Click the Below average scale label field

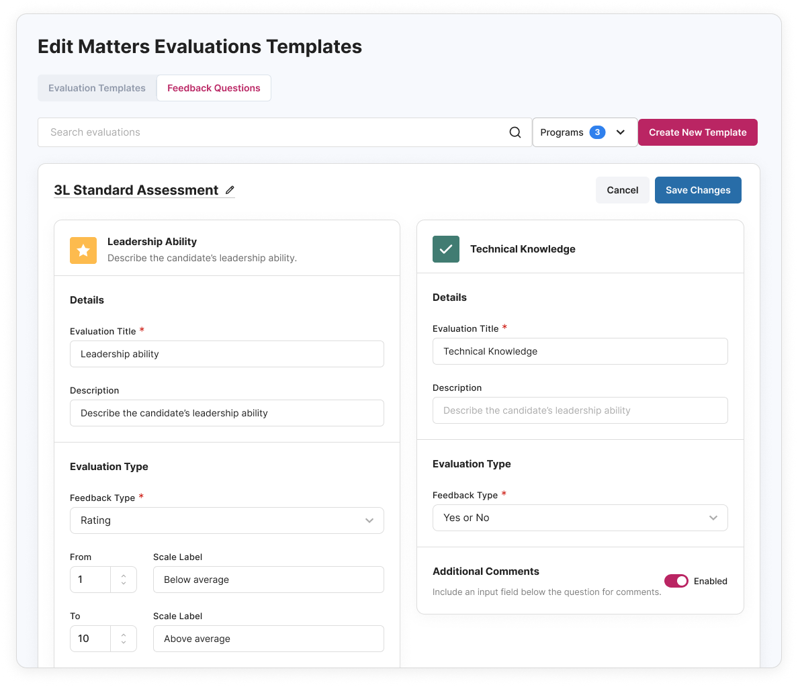(268, 579)
